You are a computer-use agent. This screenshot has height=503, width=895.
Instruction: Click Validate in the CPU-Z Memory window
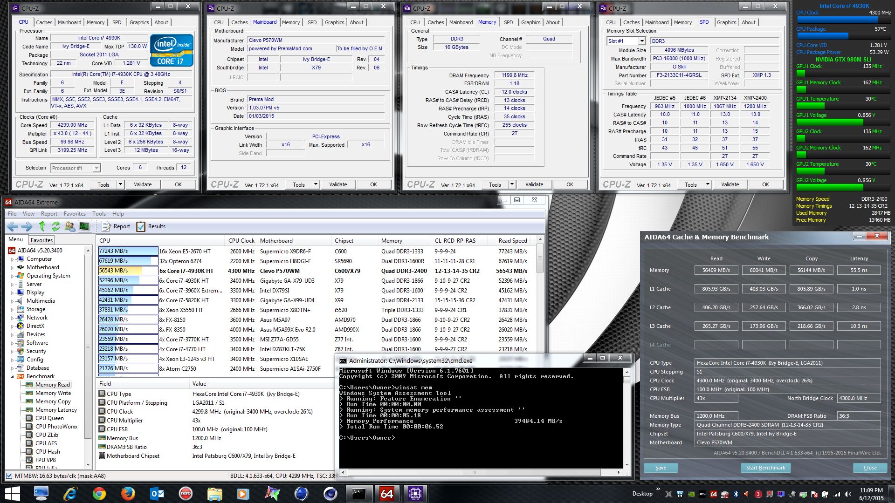(x=534, y=184)
